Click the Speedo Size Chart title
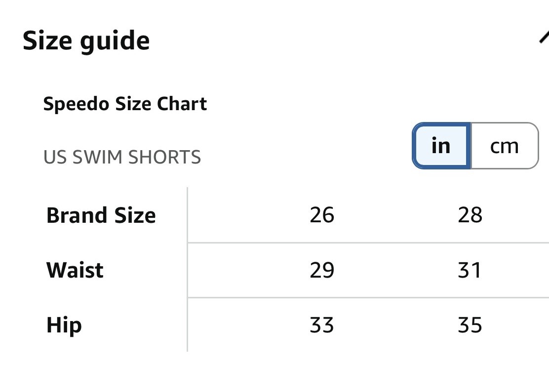Viewport: 549px width, 368px height. [x=125, y=104]
